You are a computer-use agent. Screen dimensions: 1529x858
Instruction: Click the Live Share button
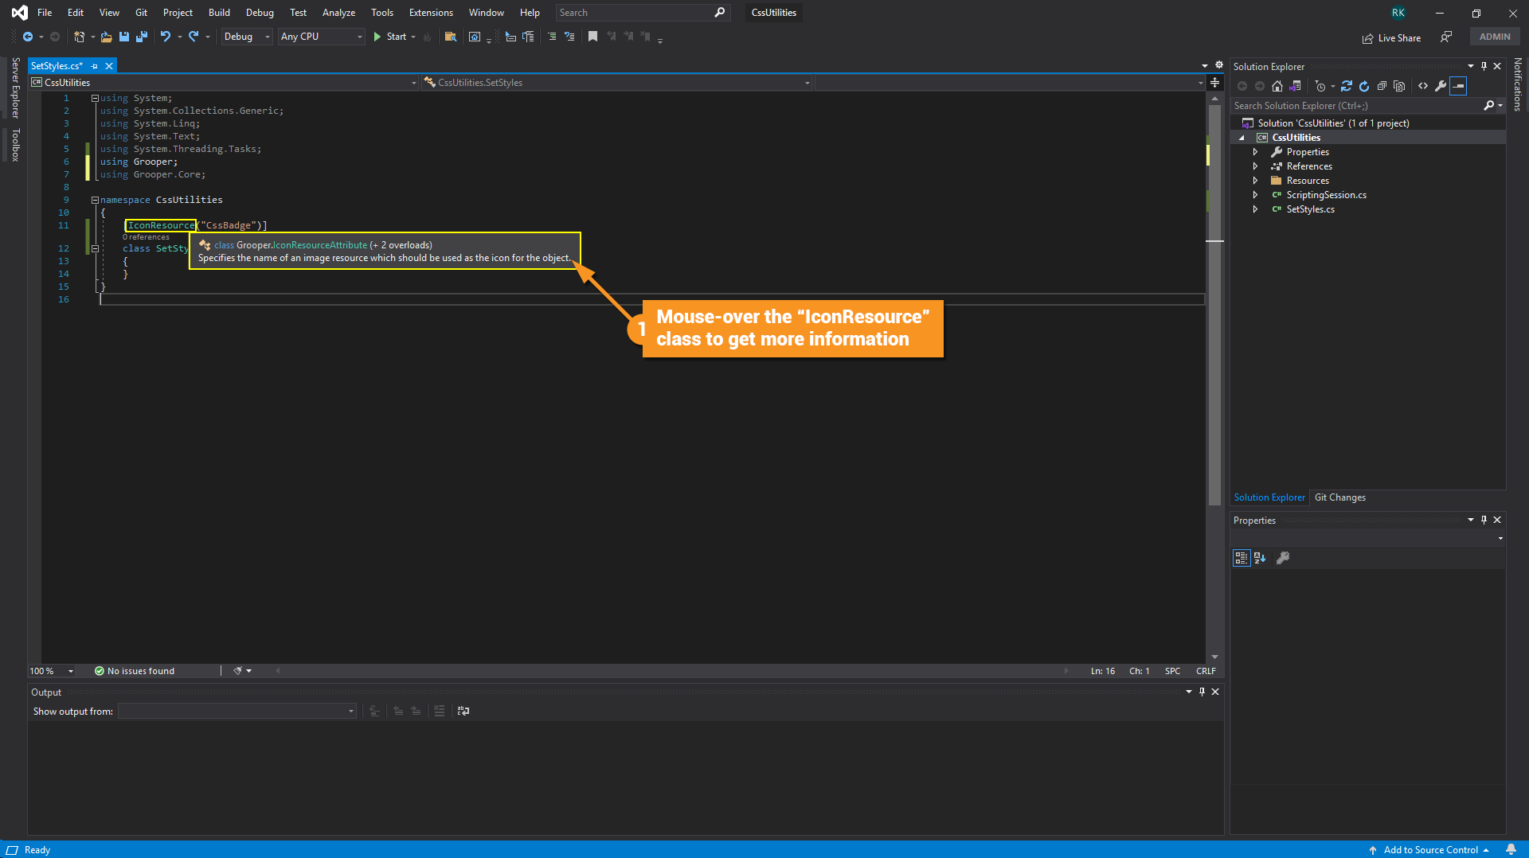(1391, 38)
